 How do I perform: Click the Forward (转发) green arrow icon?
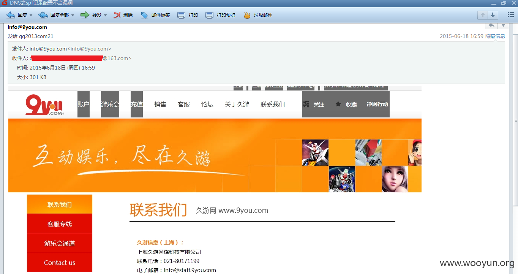tap(85, 15)
